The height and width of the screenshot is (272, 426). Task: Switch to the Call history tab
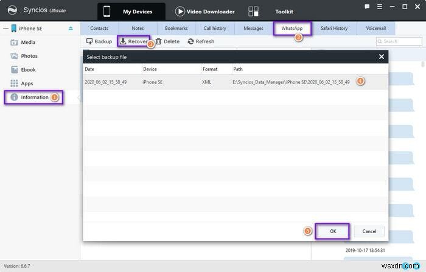(215, 28)
